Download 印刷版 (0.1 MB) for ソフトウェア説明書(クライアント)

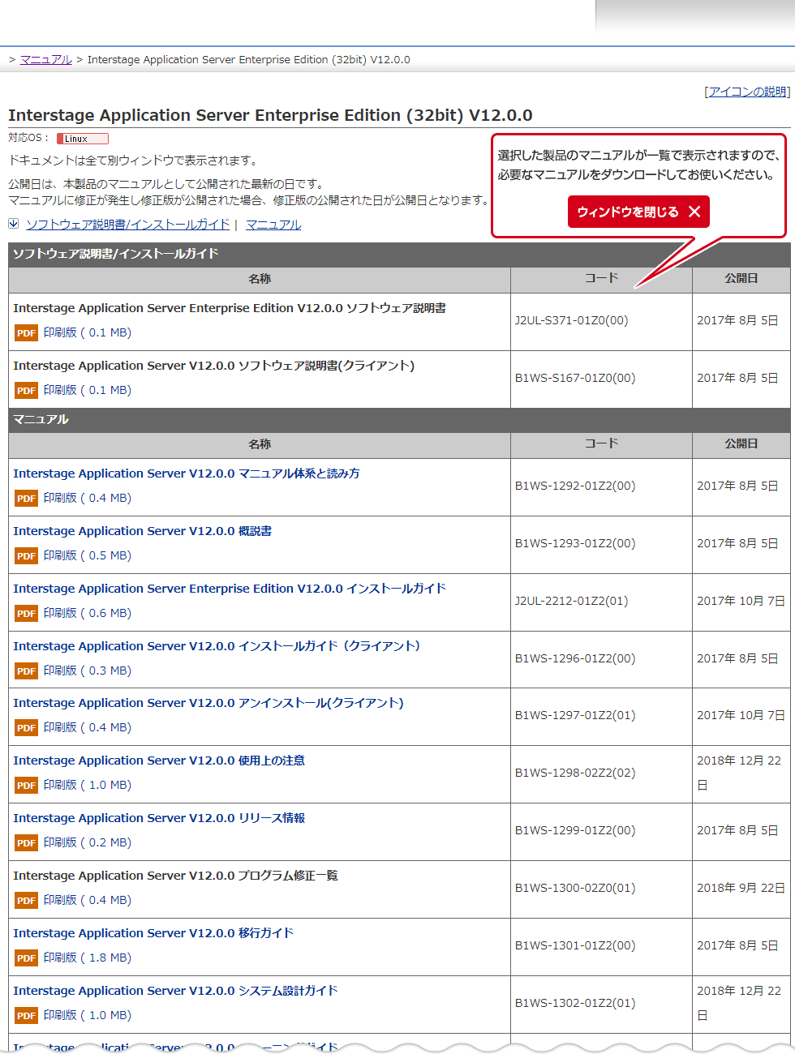[88, 390]
